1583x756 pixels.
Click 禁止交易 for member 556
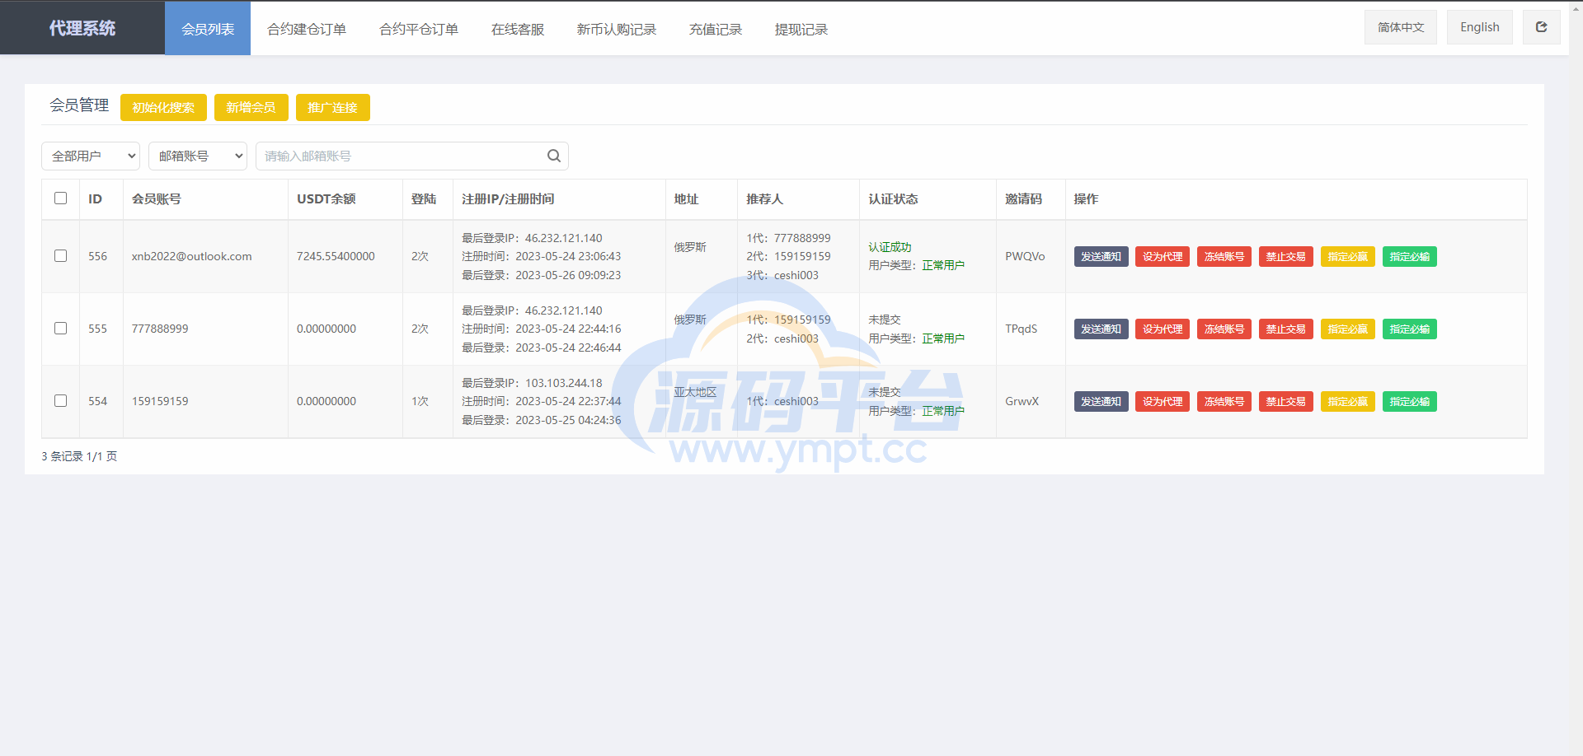tap(1286, 256)
